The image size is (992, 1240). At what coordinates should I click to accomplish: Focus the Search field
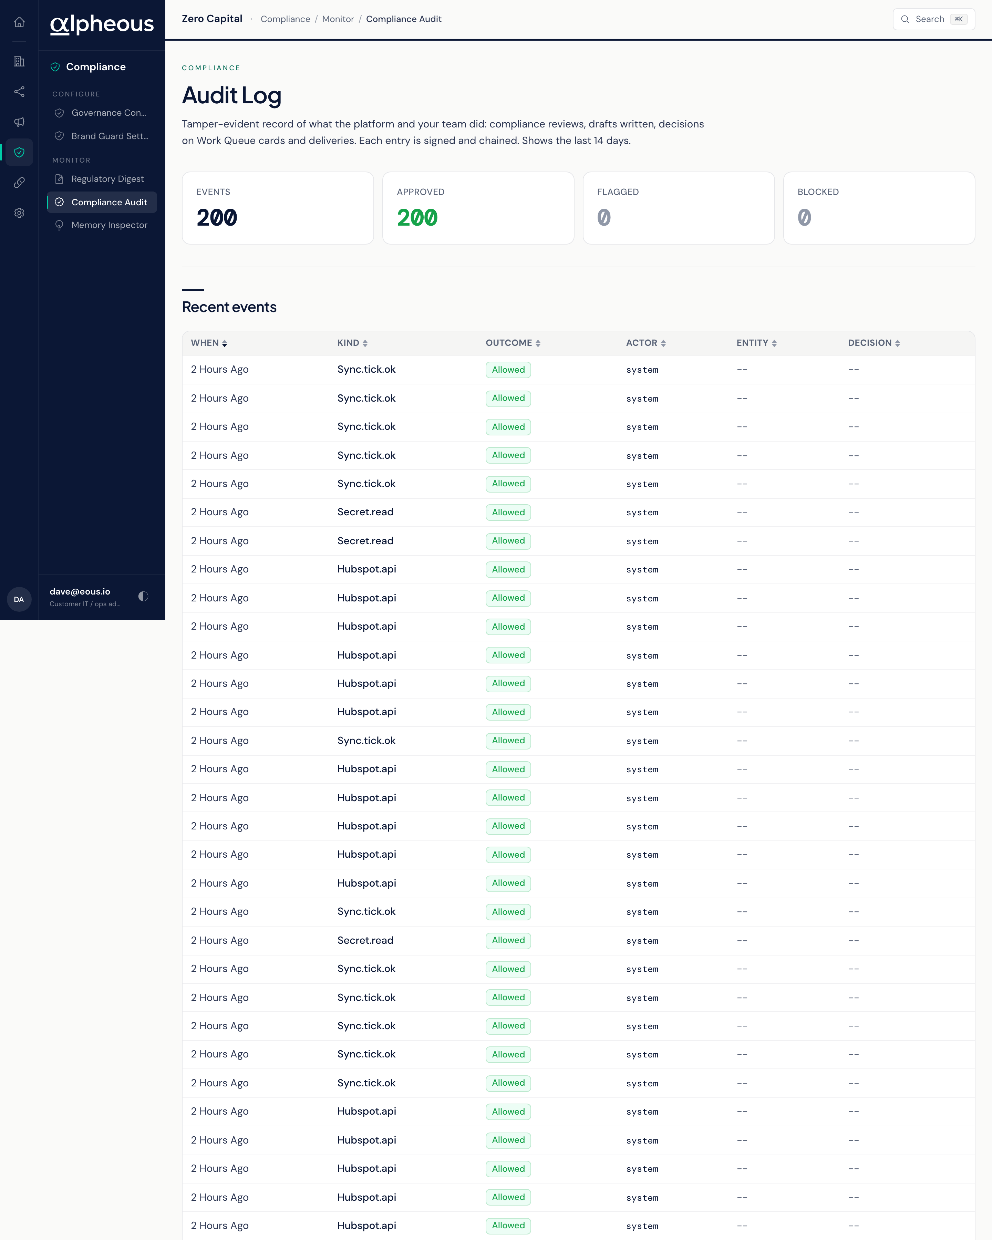(933, 19)
